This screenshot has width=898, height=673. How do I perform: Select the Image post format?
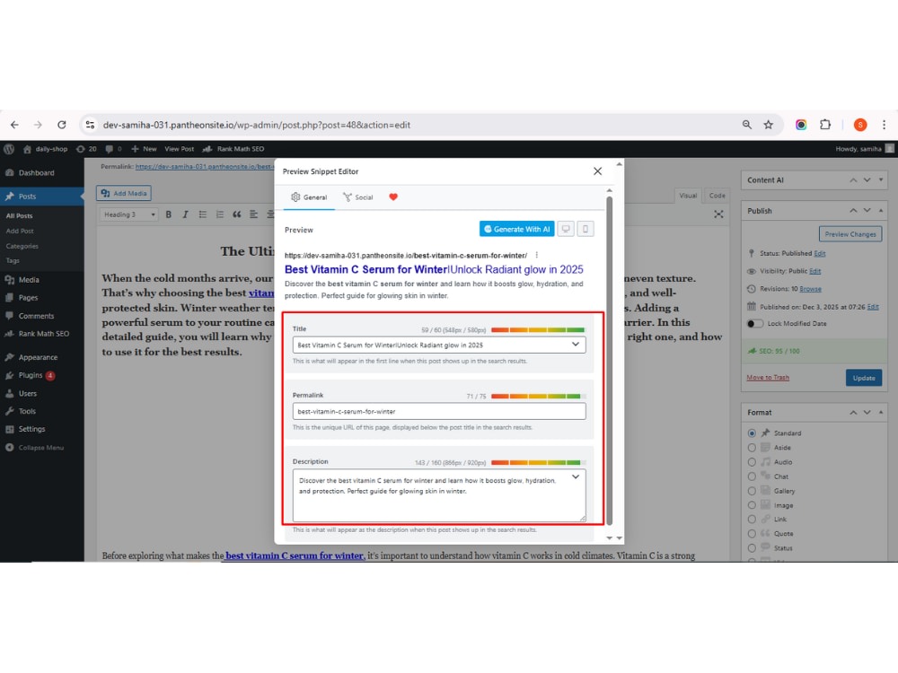click(752, 505)
